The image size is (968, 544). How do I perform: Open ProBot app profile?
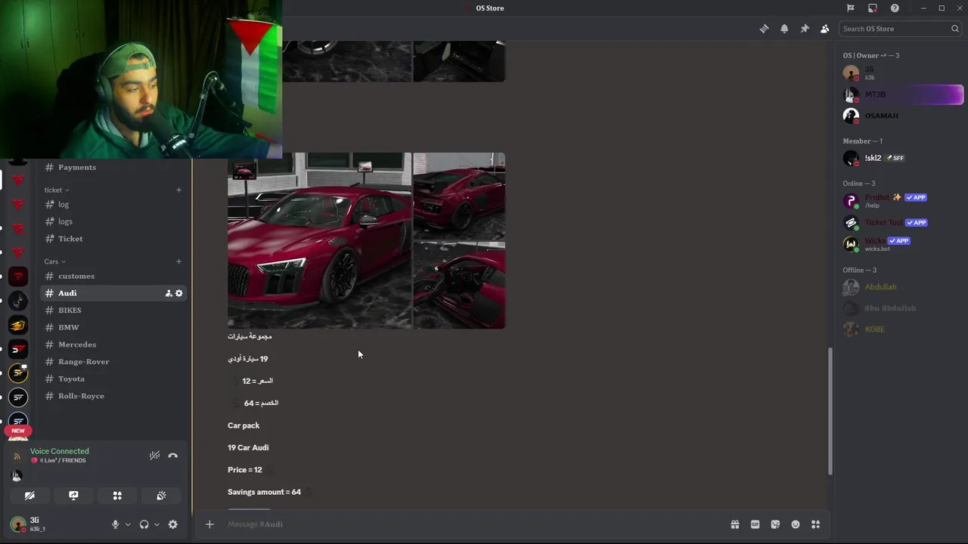902,201
